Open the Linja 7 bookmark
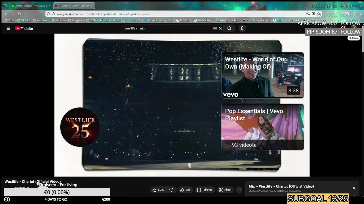364x204 pixels. click(135, 20)
